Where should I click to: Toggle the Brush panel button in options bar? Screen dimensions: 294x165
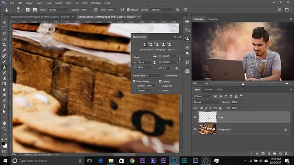click(28, 10)
